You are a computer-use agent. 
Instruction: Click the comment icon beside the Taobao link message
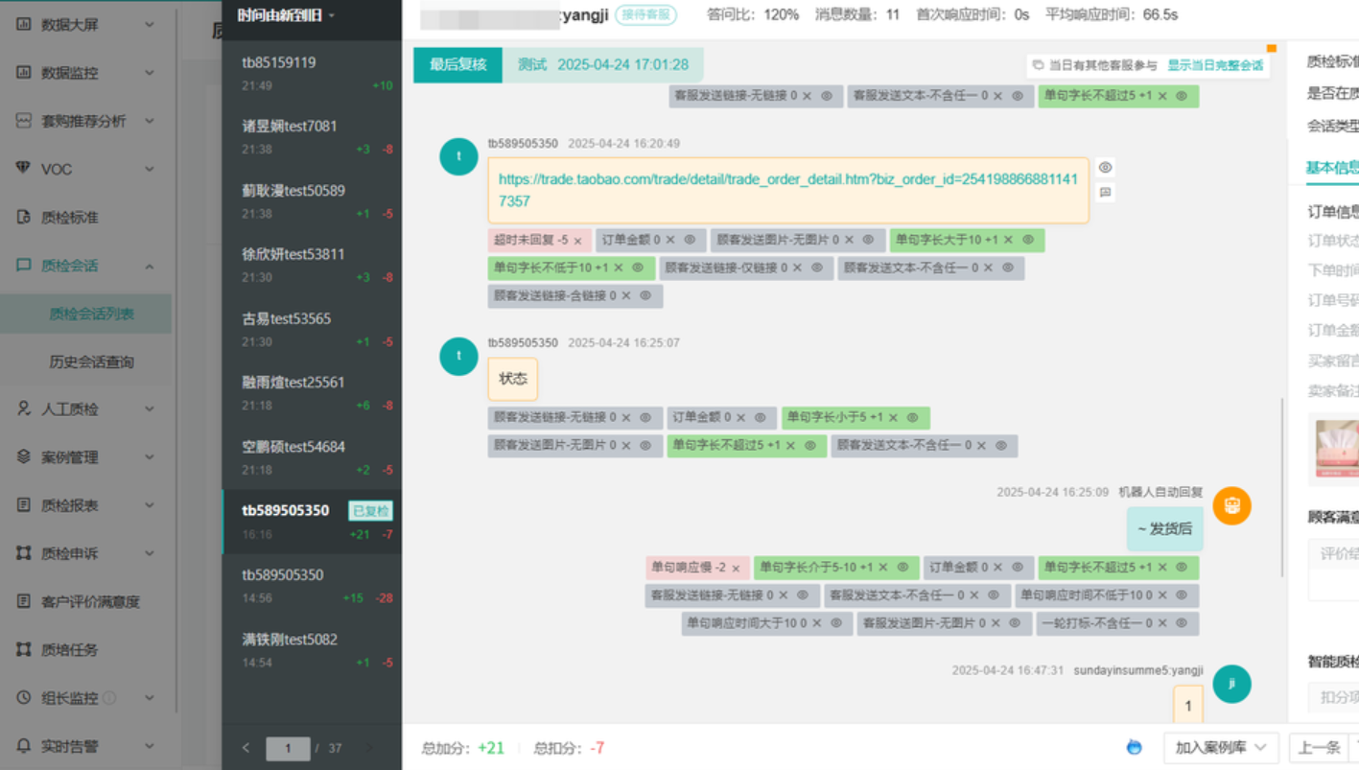click(1105, 193)
